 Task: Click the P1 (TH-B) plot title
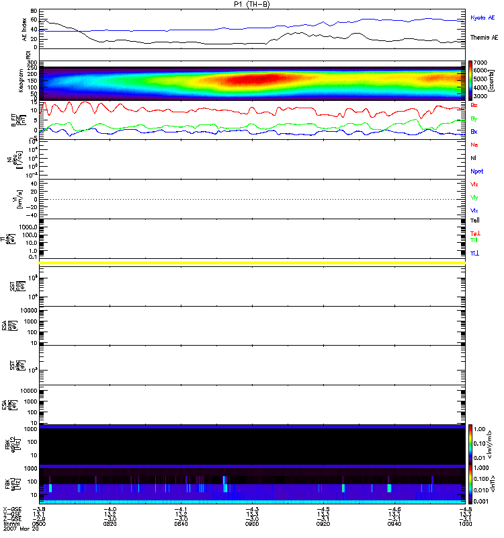(252, 4)
